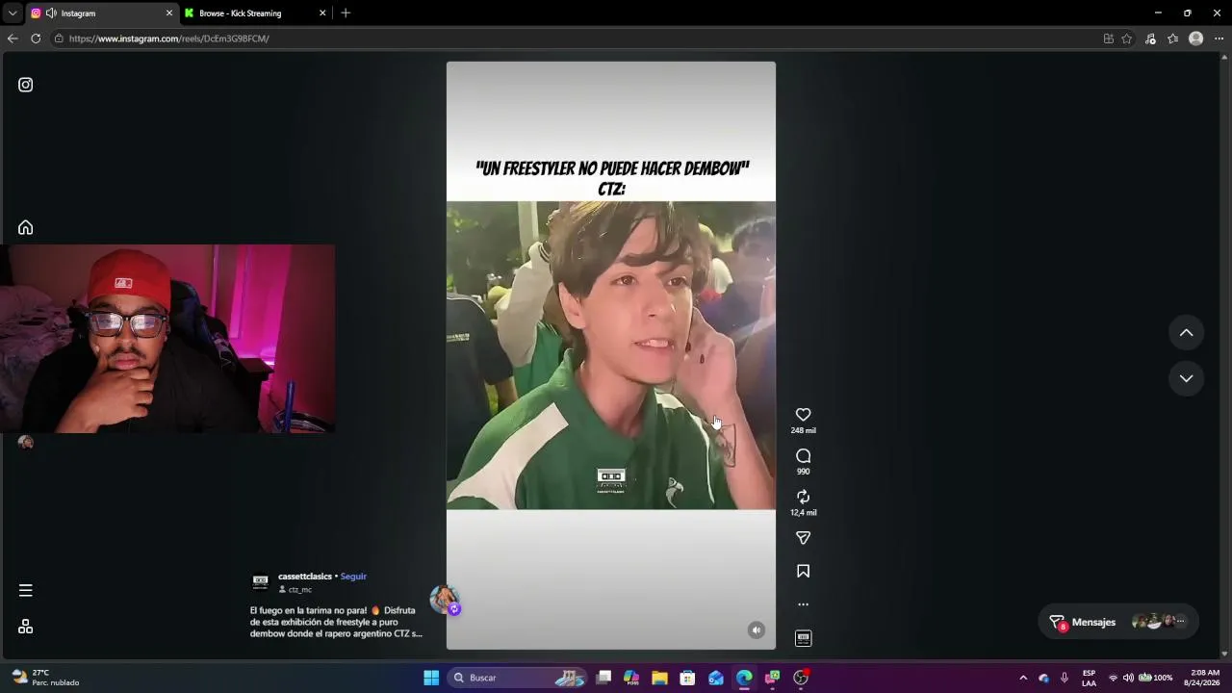Open the Meta apps grid icon
The image size is (1232, 693).
pos(26,627)
